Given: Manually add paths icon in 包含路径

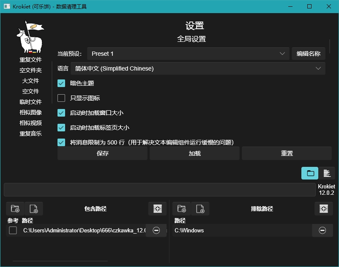Looking at the screenshot, I should click(x=157, y=209).
